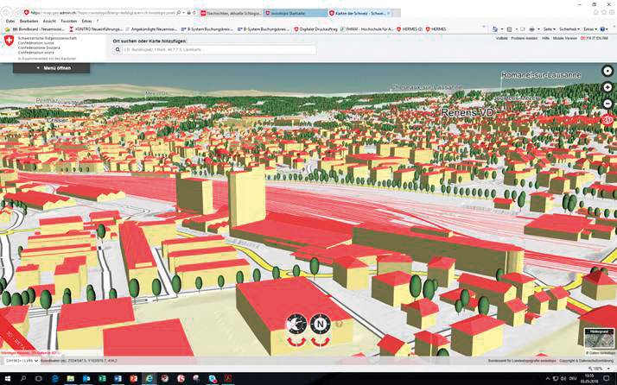Open the FHNW Hochschule bookmark
This screenshot has height=385, width=617.
point(366,29)
